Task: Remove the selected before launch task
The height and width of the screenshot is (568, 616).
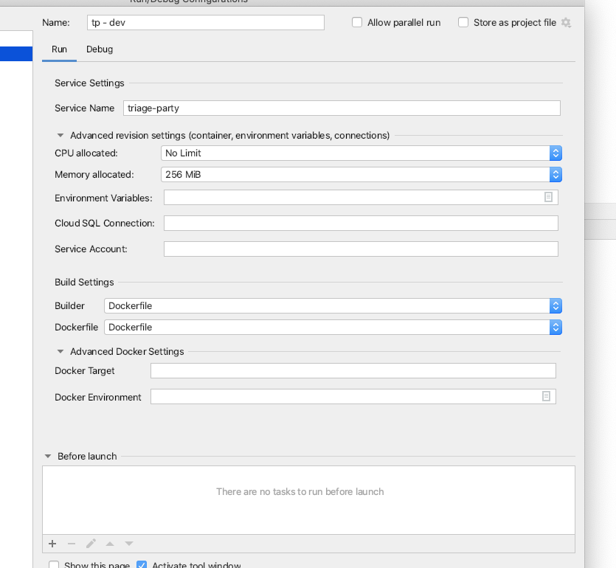Action: [x=71, y=544]
